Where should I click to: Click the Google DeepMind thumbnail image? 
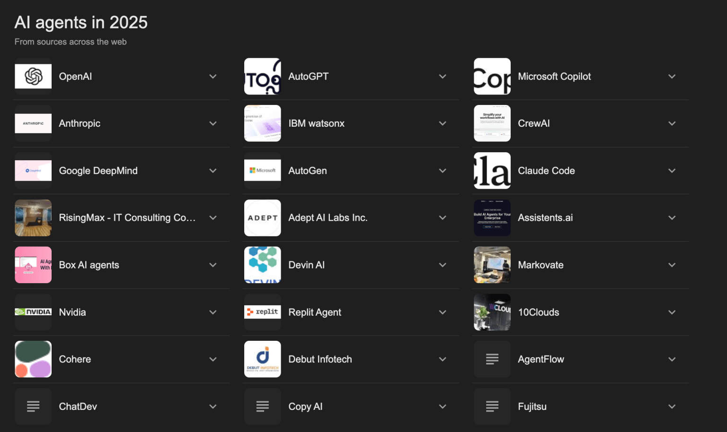[33, 171]
